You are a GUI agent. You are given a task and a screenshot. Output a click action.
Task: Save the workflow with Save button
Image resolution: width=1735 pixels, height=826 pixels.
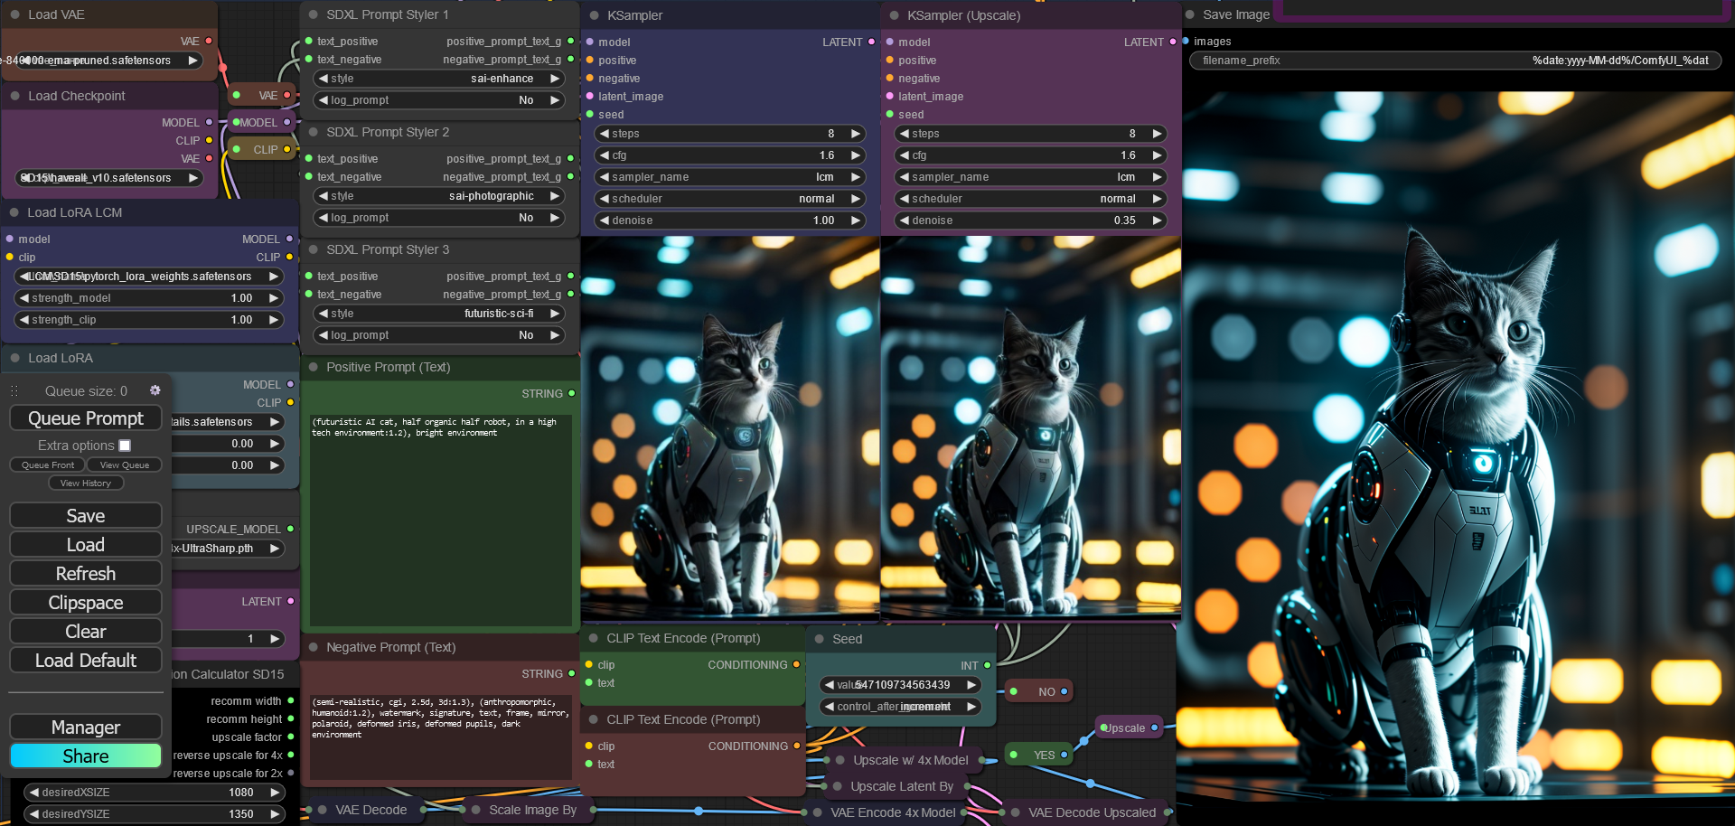pyautogui.click(x=86, y=516)
